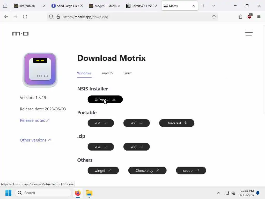The height and width of the screenshot is (199, 265).
Task: Open Firefox View icon at tab bar start
Action: pyautogui.click(x=5, y=6)
